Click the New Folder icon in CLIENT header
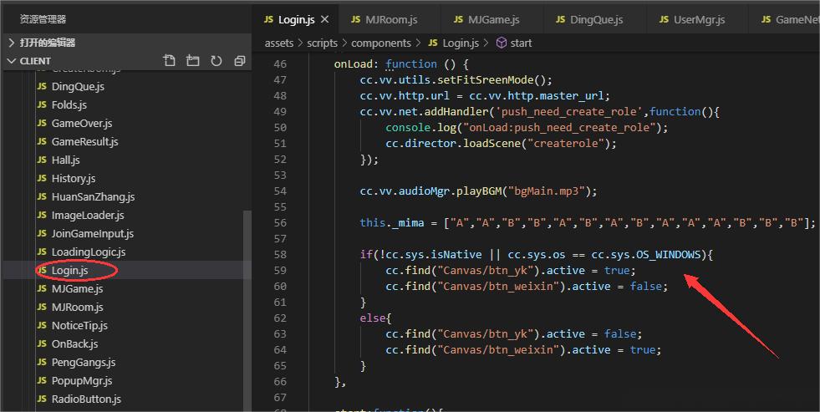Viewport: 820px width, 412px height. (193, 61)
